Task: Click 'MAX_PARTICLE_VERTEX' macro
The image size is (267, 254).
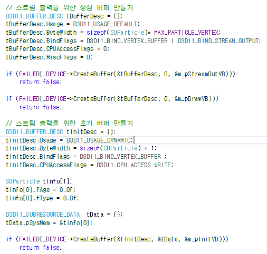Action: pos(186,33)
